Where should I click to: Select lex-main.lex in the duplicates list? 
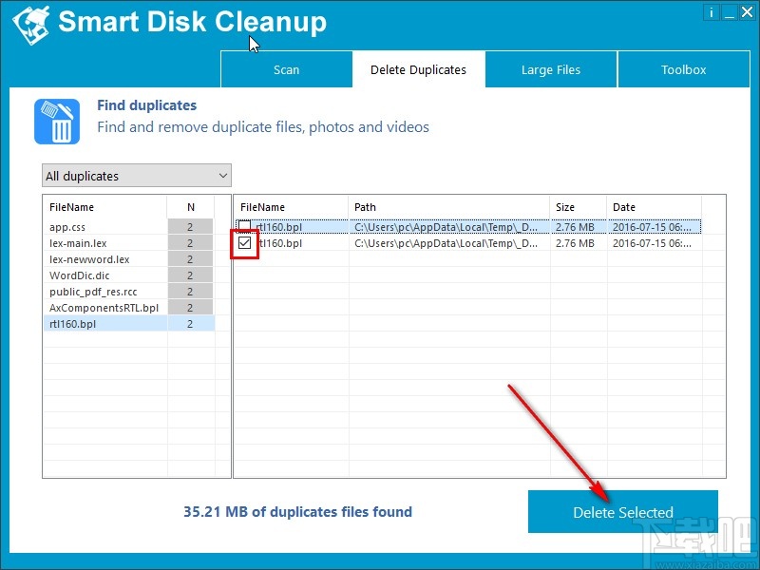(x=128, y=243)
